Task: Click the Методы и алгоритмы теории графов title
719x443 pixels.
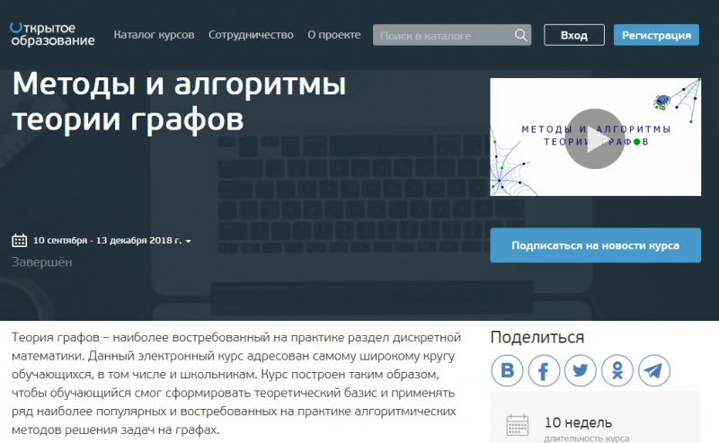Action: (179, 102)
